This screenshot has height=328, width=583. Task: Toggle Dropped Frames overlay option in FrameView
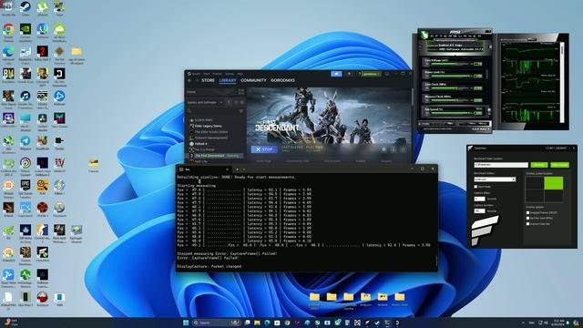528,212
